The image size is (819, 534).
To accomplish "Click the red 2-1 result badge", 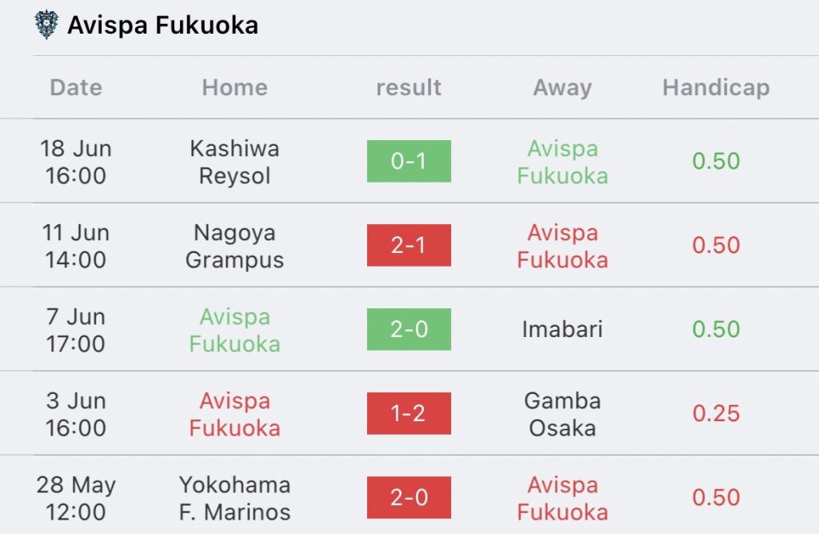I will point(409,245).
